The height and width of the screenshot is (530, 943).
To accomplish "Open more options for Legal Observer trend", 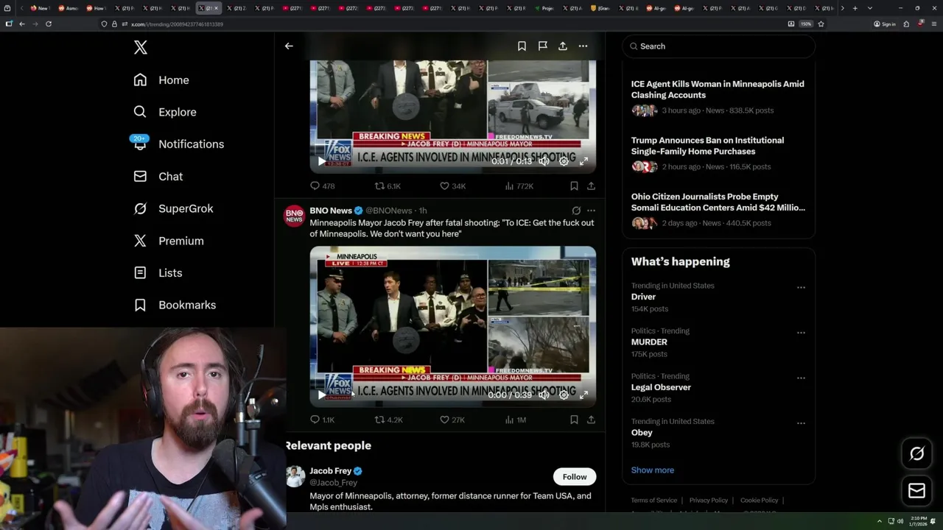I will coord(801,378).
